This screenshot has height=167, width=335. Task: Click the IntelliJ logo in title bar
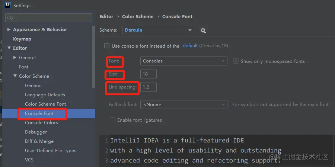point(8,5)
